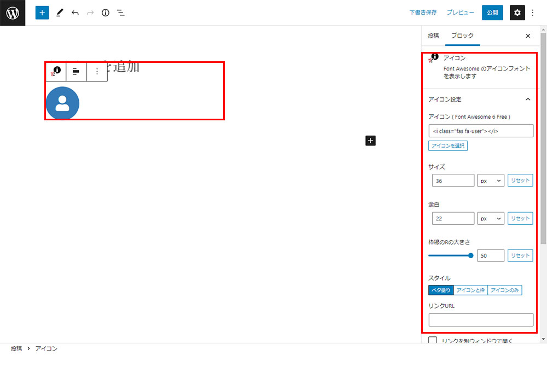Switch to the 投稿 tab
Viewport: 547px width, 367px height.
433,36
